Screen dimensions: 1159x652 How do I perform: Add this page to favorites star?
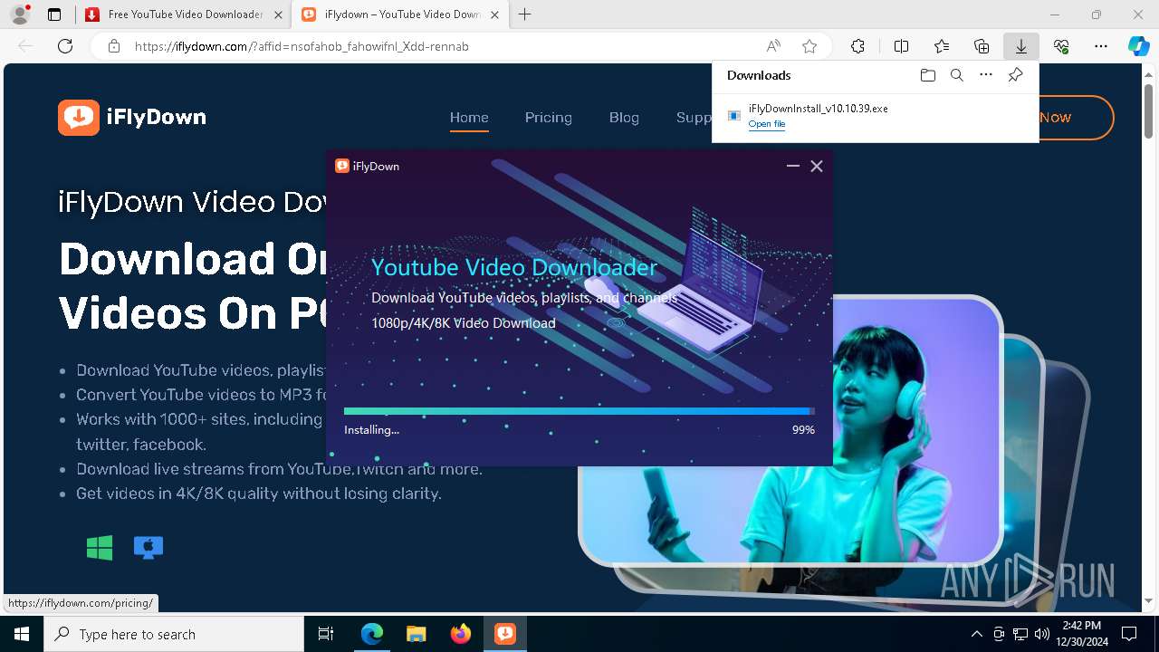[x=809, y=46]
